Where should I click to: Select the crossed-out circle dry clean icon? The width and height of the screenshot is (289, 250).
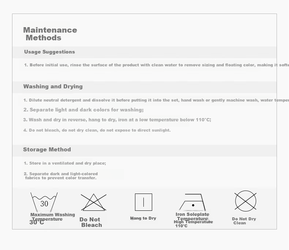click(245, 201)
